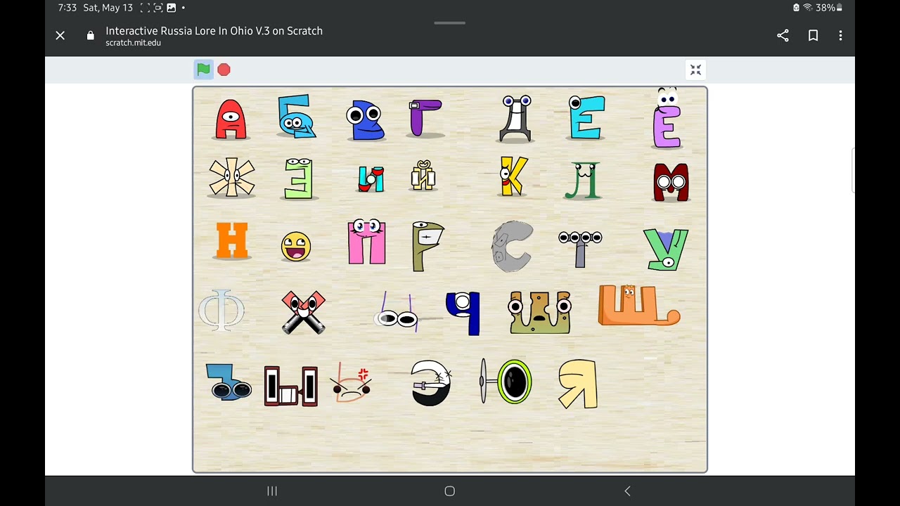Select the orange letter Н character
Screen dimensions: 900x506
(x=232, y=240)
